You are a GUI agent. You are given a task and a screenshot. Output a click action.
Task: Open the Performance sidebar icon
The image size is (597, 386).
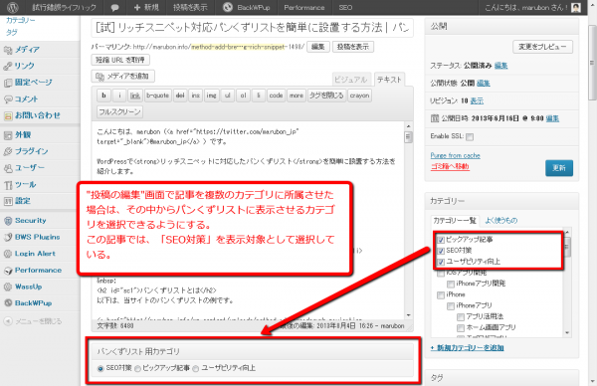click(x=8, y=271)
